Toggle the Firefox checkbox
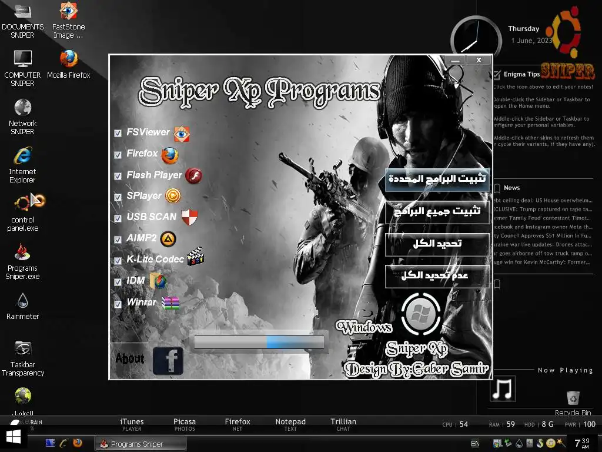This screenshot has height=452, width=602. (x=118, y=155)
